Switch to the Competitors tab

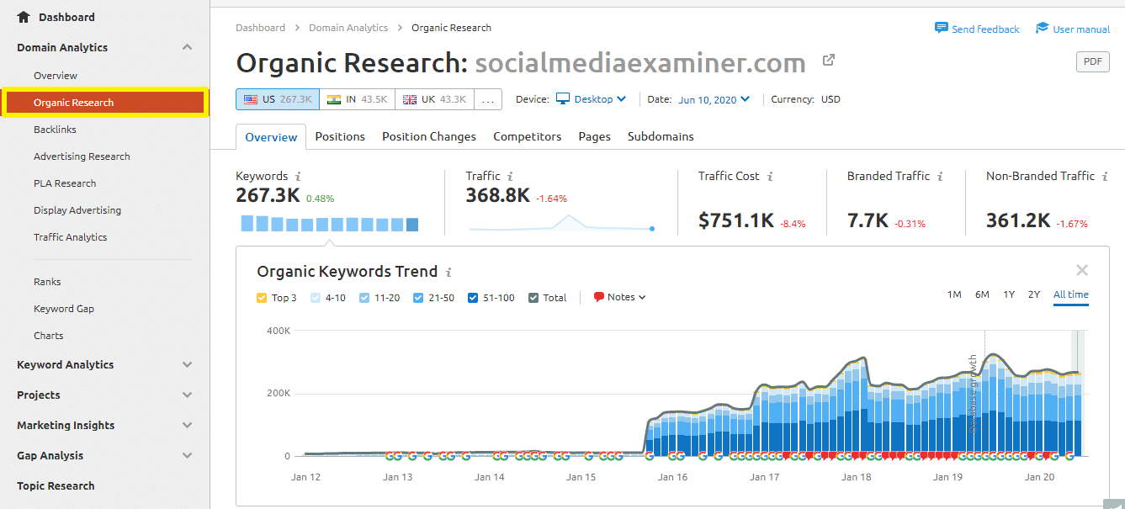pos(528,136)
